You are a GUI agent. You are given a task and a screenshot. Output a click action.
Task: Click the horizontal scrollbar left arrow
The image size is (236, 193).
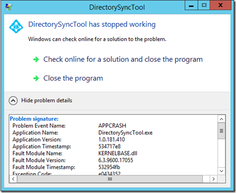pyautogui.click(x=13, y=179)
